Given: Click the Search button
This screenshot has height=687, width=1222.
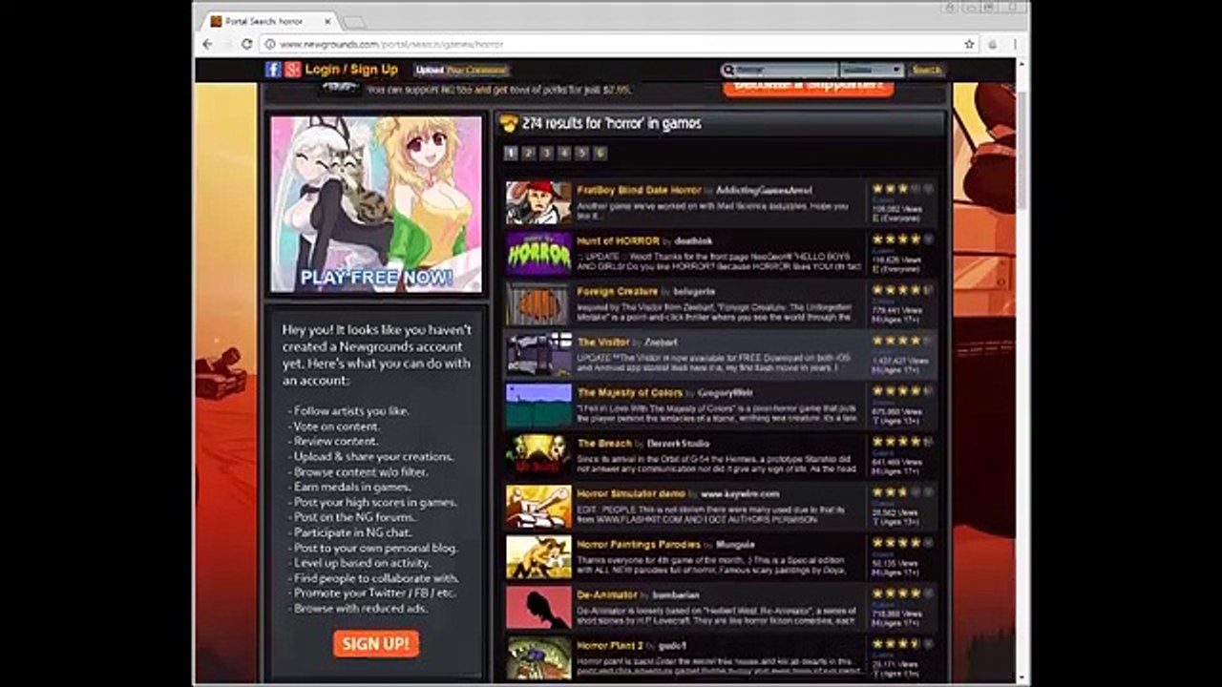Looking at the screenshot, I should (x=926, y=70).
